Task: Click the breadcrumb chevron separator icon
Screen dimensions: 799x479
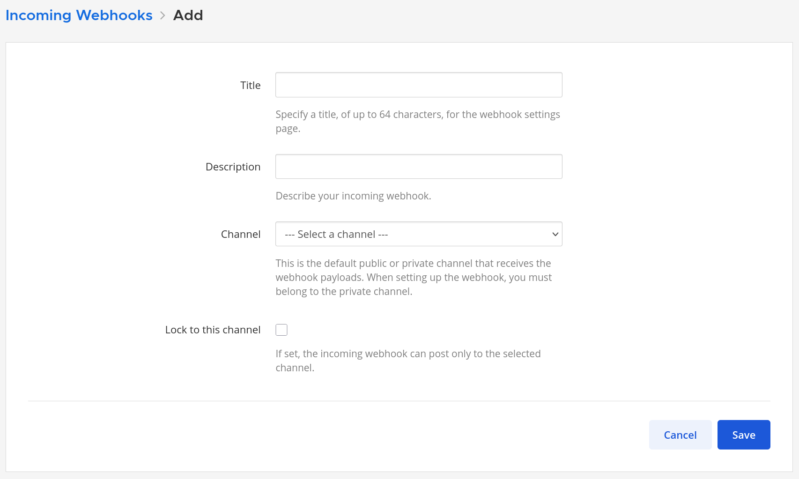Action: click(163, 15)
